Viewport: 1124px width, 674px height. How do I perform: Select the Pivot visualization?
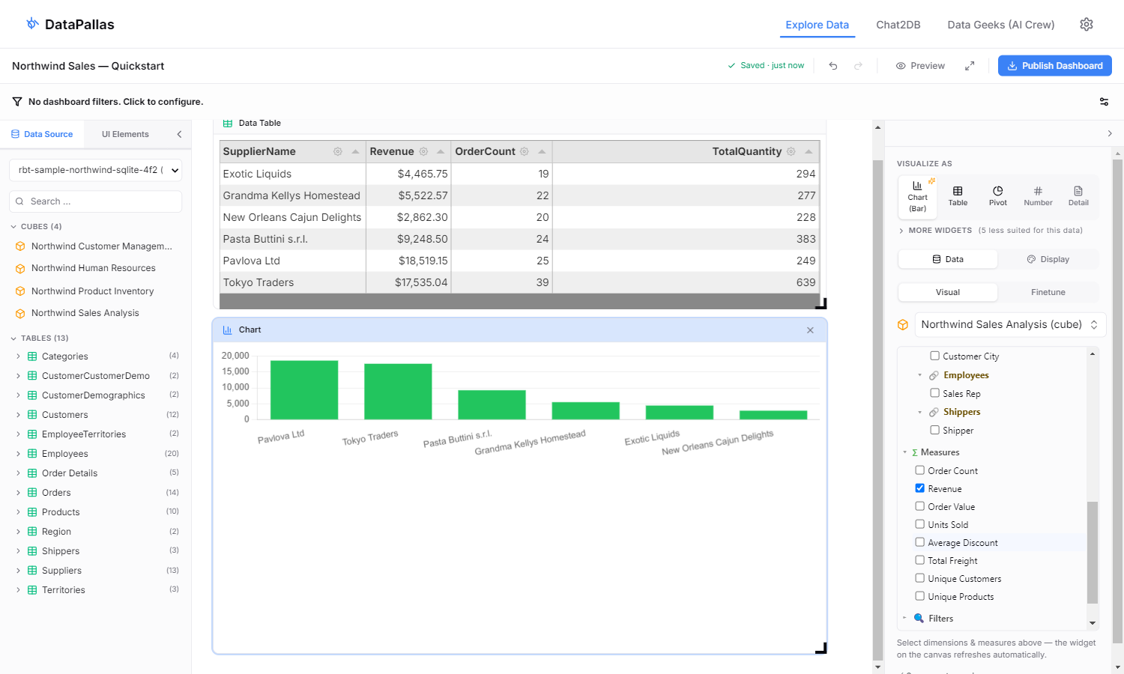(x=998, y=197)
